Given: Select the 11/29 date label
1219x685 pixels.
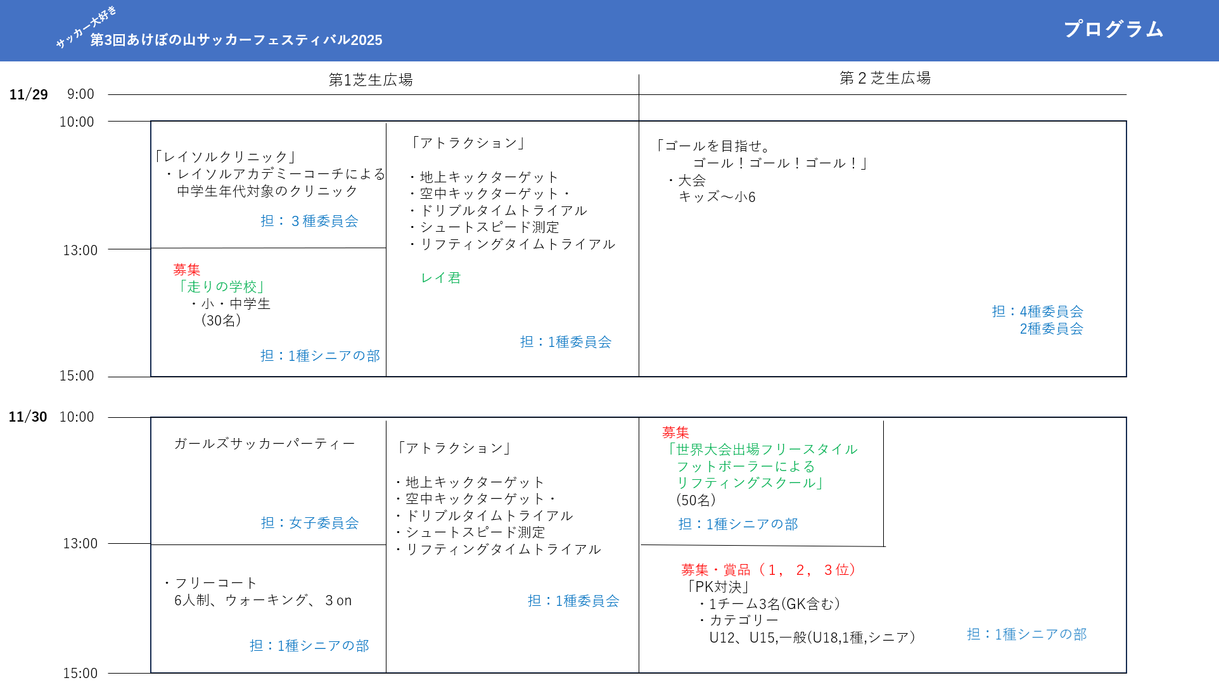Looking at the screenshot, I should pyautogui.click(x=29, y=94).
